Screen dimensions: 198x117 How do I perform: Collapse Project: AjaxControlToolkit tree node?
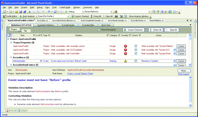[8, 39]
